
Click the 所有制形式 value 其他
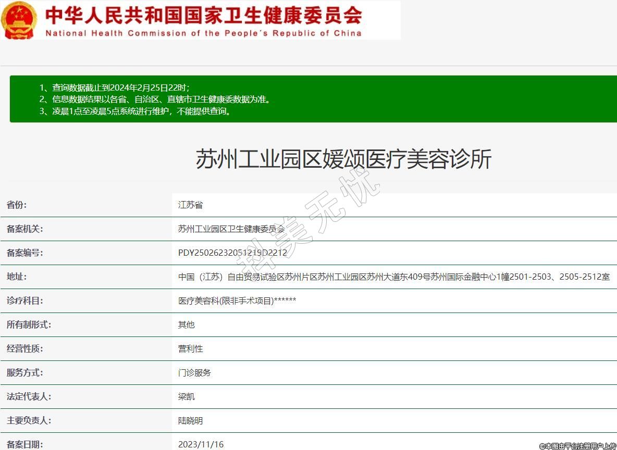pyautogui.click(x=186, y=324)
